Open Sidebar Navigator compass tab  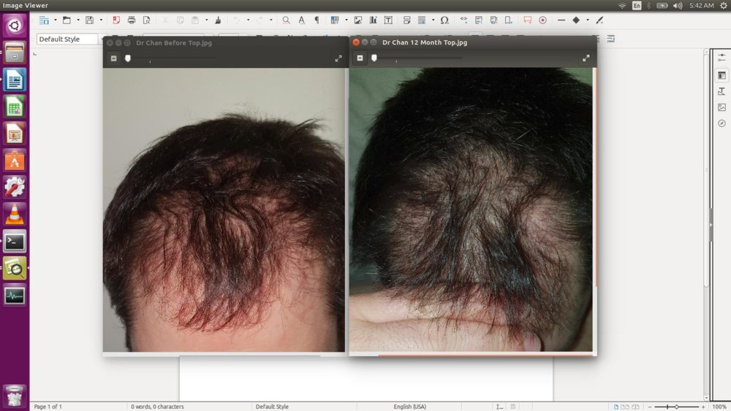[721, 123]
